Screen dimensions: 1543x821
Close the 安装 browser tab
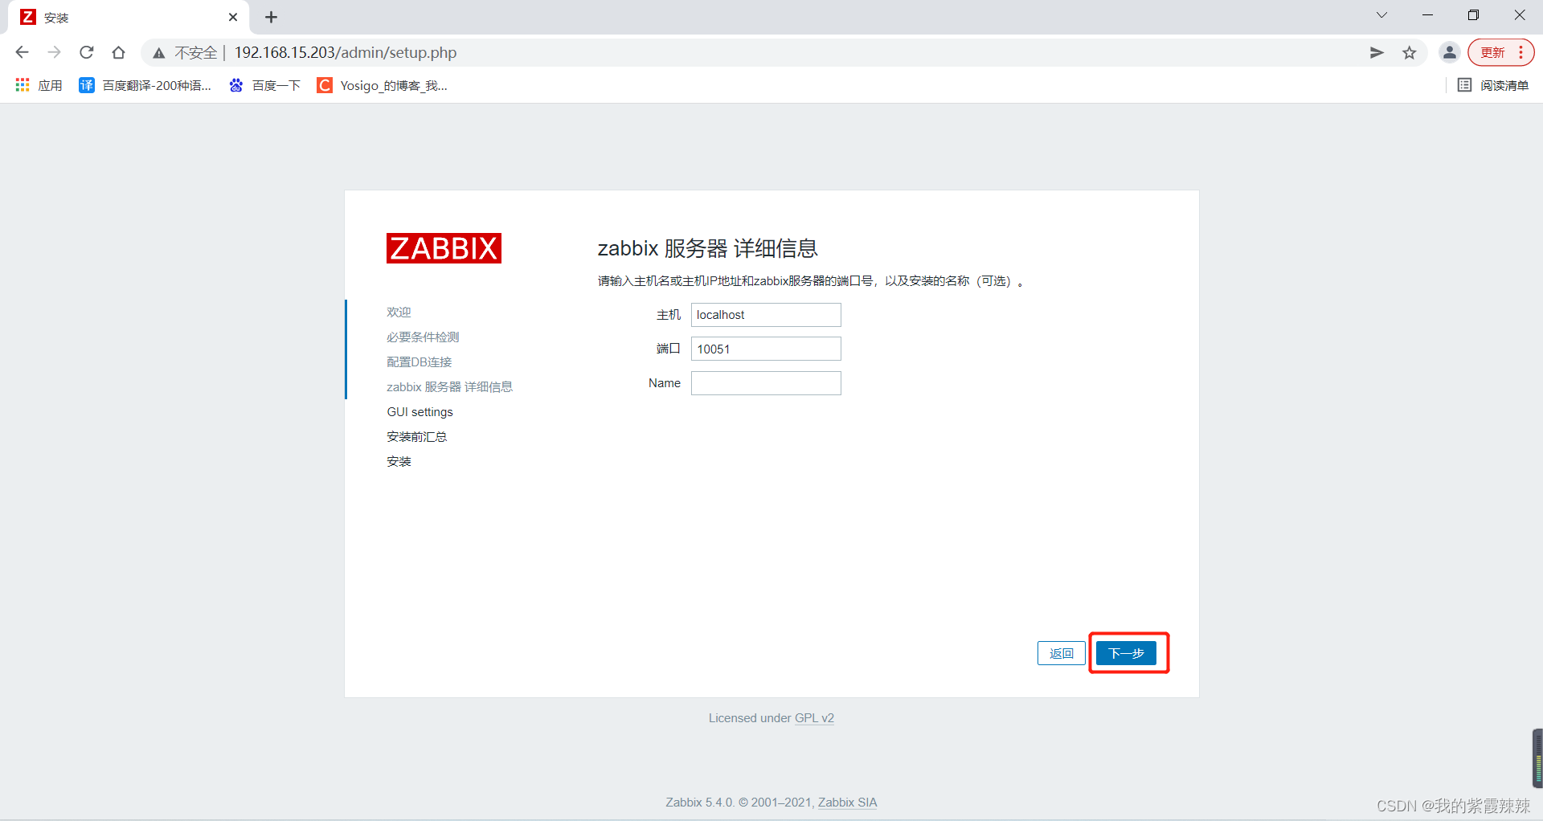coord(233,17)
